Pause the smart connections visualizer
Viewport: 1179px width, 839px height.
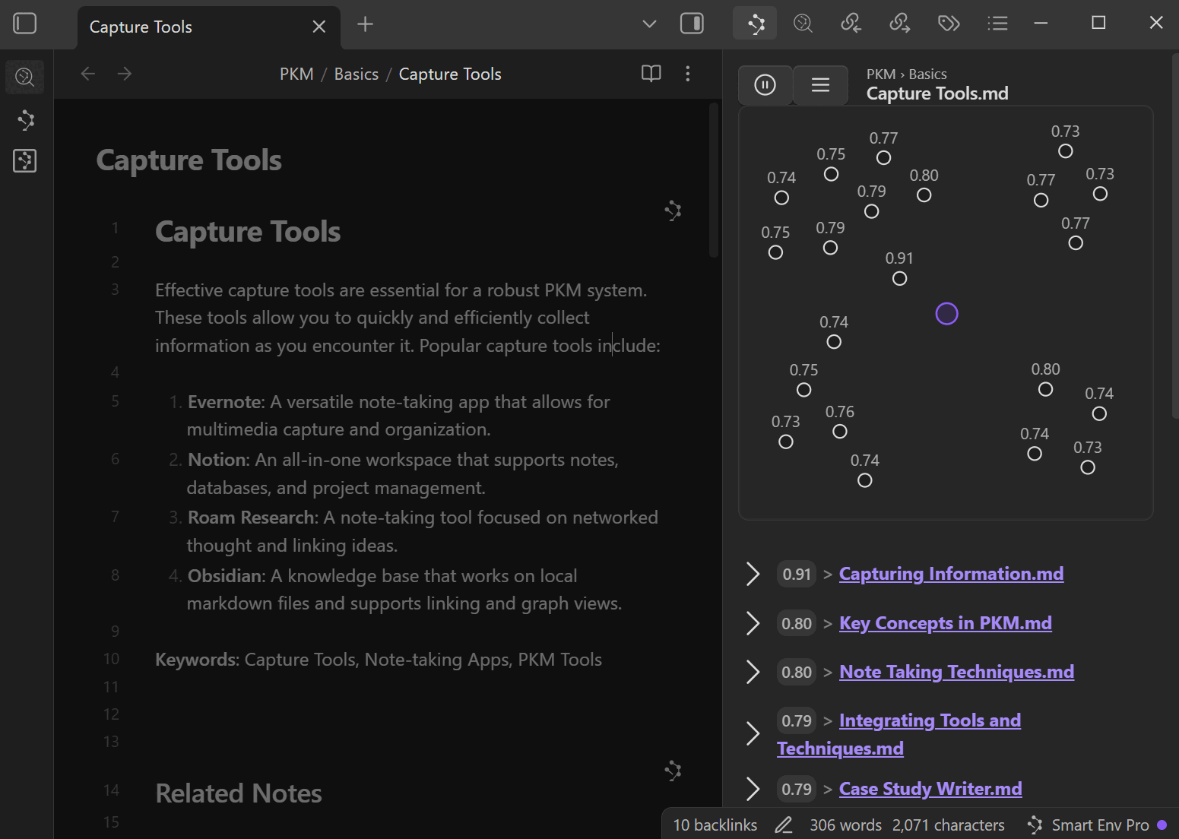(765, 84)
